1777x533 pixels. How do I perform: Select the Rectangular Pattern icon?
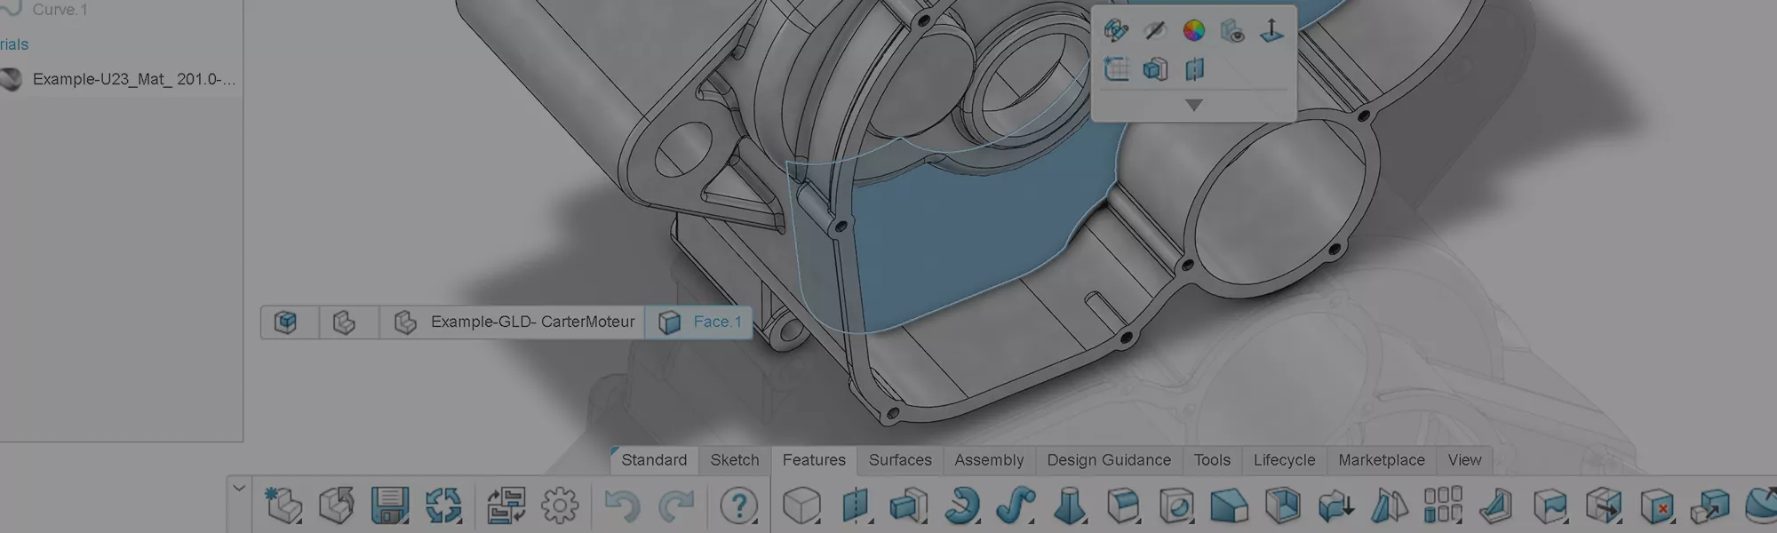[1443, 505]
